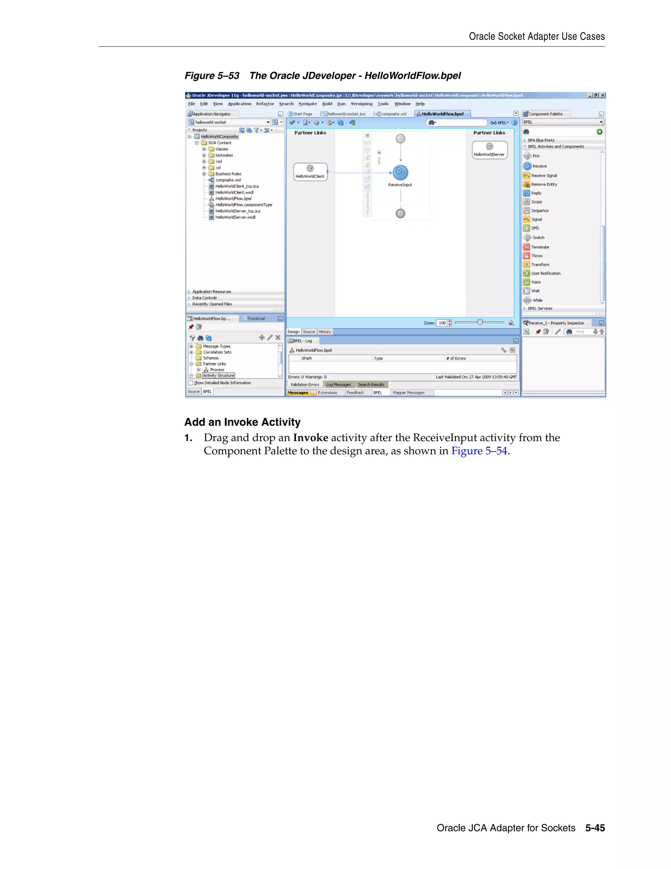The height and width of the screenshot is (869, 671).
Task: Select the Voice activity icon
Action: click(x=527, y=282)
